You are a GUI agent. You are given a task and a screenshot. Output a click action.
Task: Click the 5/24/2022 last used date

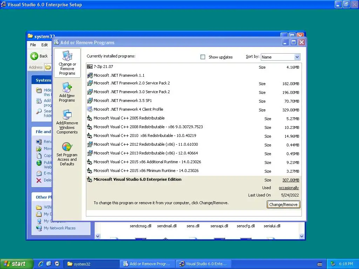pos(290,195)
